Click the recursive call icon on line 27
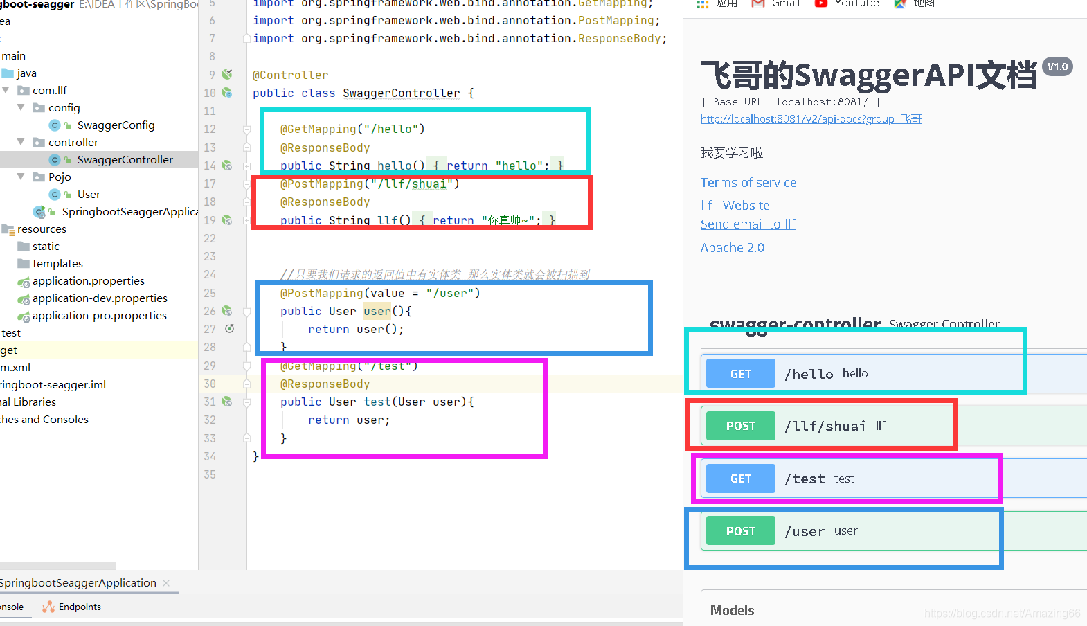The width and height of the screenshot is (1087, 626). pos(229,329)
